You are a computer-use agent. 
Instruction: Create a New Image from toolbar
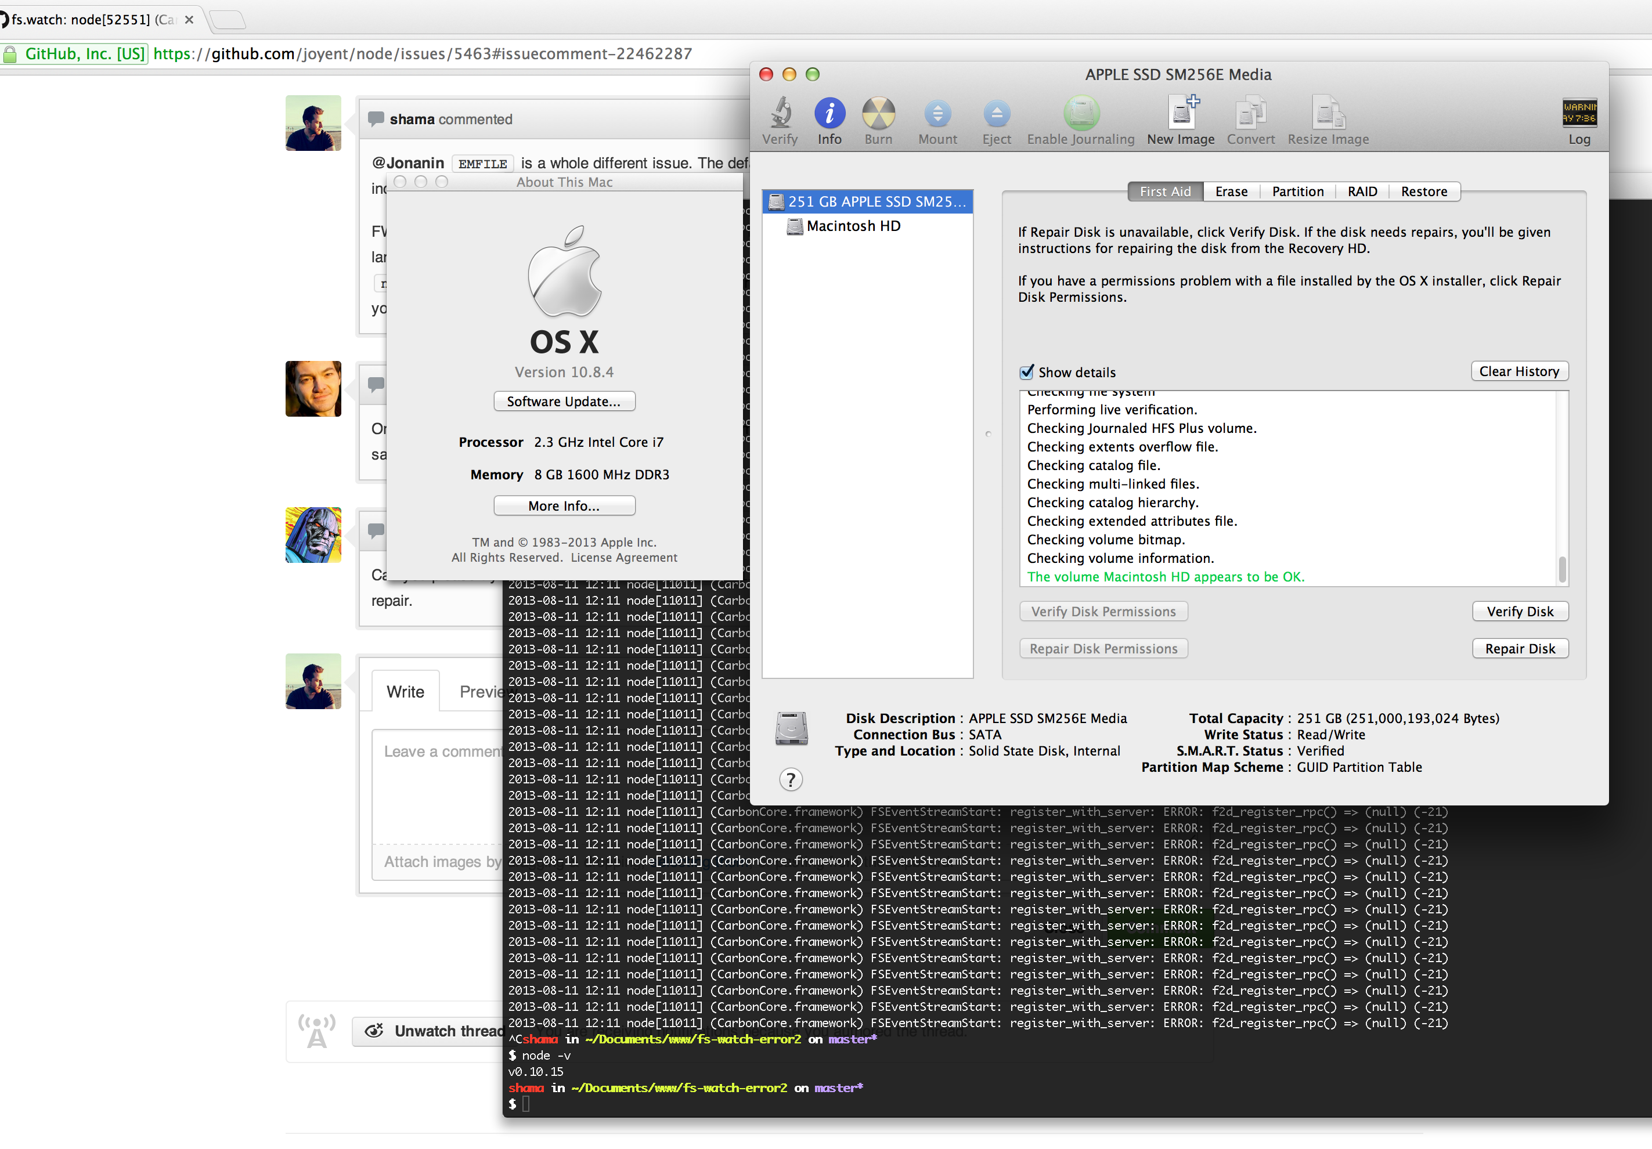click(1180, 121)
